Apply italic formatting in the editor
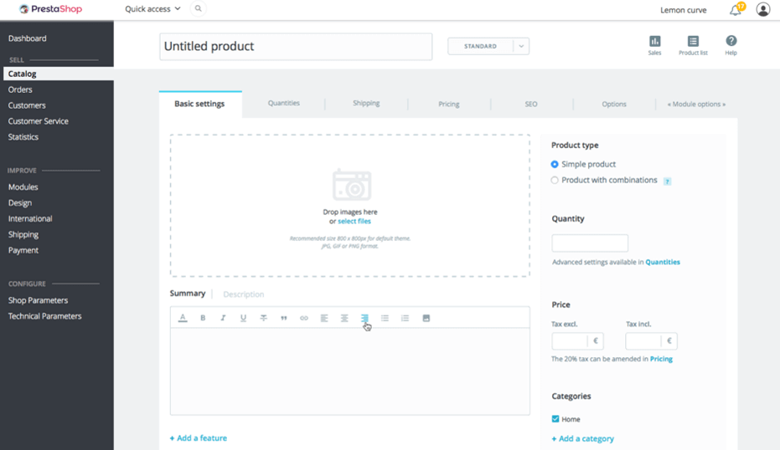Screen dimensions: 780x450 pyautogui.click(x=223, y=318)
